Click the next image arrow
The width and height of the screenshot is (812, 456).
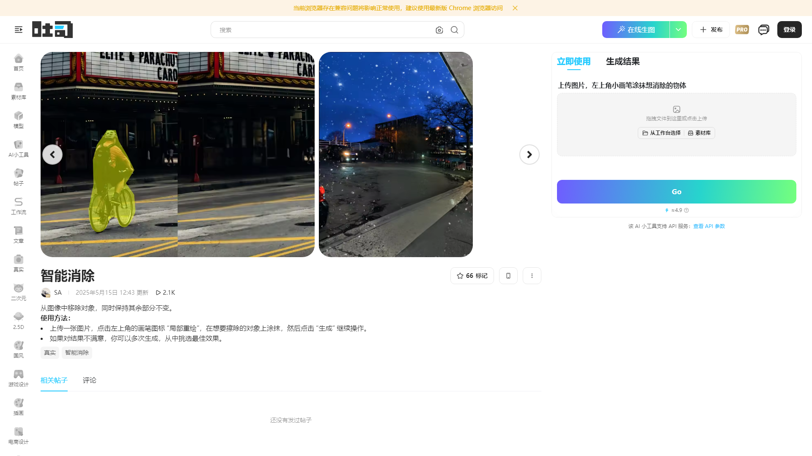pos(529,154)
